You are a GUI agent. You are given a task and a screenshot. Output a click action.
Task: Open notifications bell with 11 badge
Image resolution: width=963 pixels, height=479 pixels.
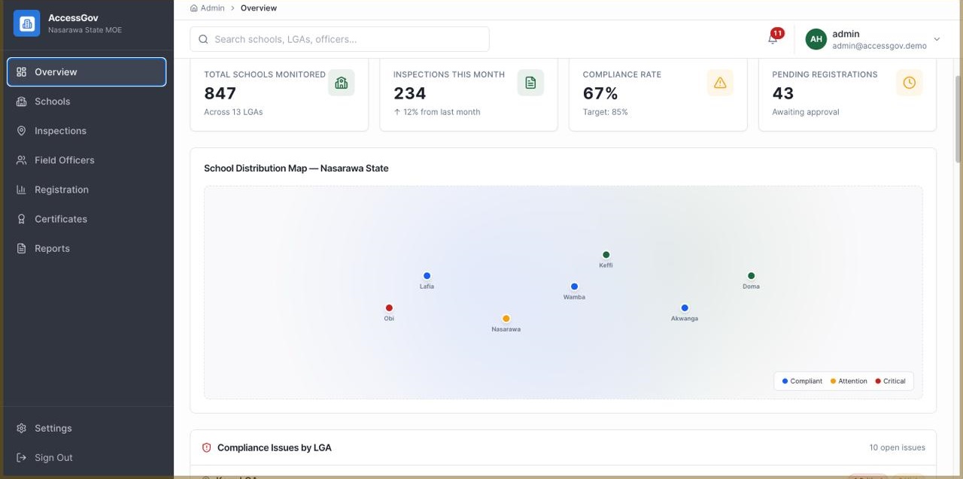point(773,38)
